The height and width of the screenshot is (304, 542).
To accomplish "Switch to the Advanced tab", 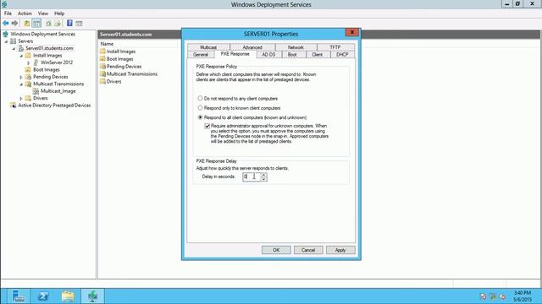I will click(x=252, y=47).
